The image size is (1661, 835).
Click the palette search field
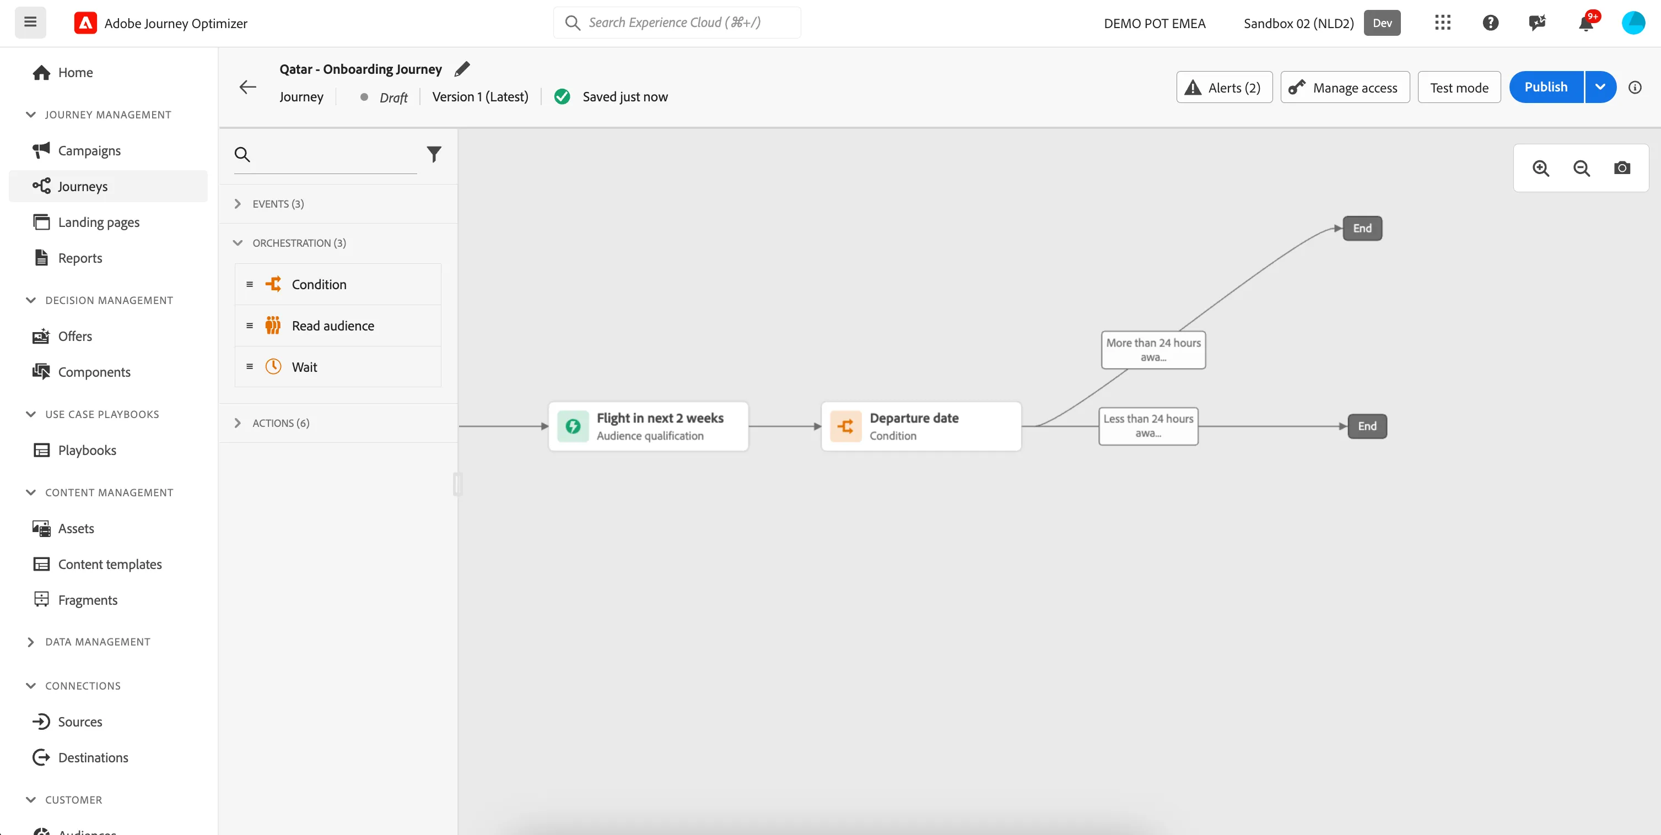coord(326,155)
